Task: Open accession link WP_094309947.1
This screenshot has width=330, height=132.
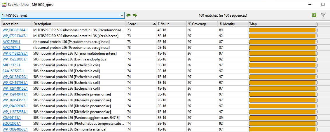Action: (15, 106)
